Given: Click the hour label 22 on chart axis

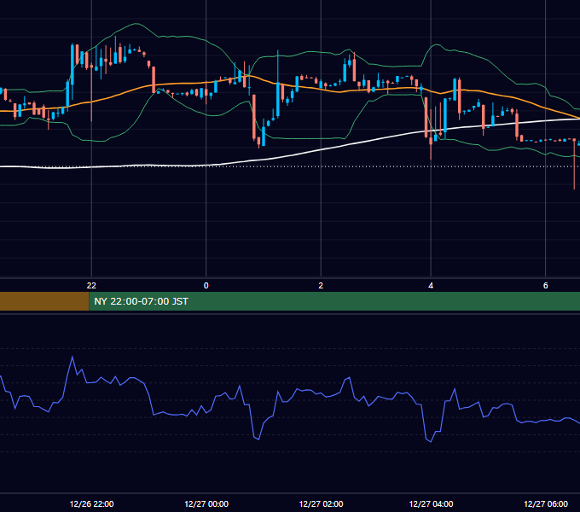Looking at the screenshot, I should (x=91, y=286).
